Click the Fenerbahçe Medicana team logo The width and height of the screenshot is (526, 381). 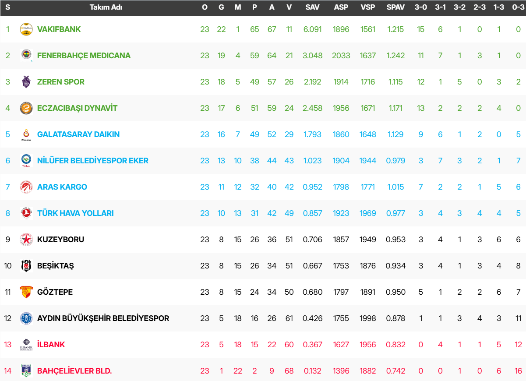[x=26, y=56]
